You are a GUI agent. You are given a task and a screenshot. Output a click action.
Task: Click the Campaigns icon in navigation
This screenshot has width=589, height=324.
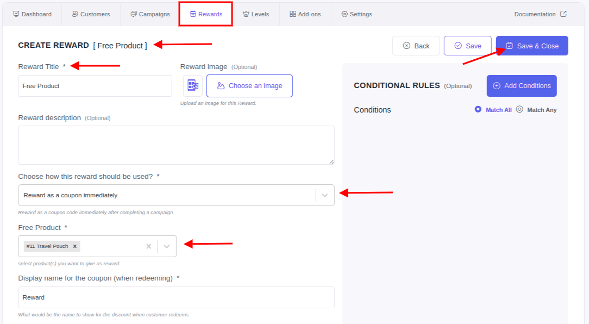(133, 14)
